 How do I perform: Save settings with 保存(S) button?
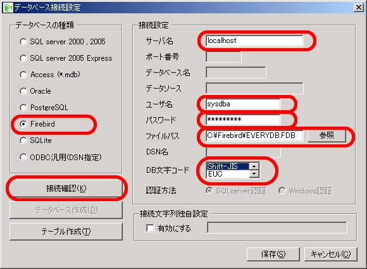pos(273,254)
